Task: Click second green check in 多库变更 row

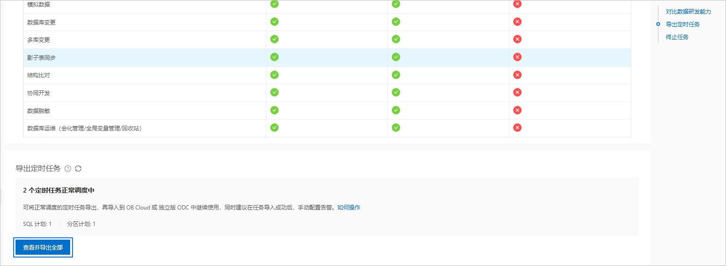Action: [396, 39]
